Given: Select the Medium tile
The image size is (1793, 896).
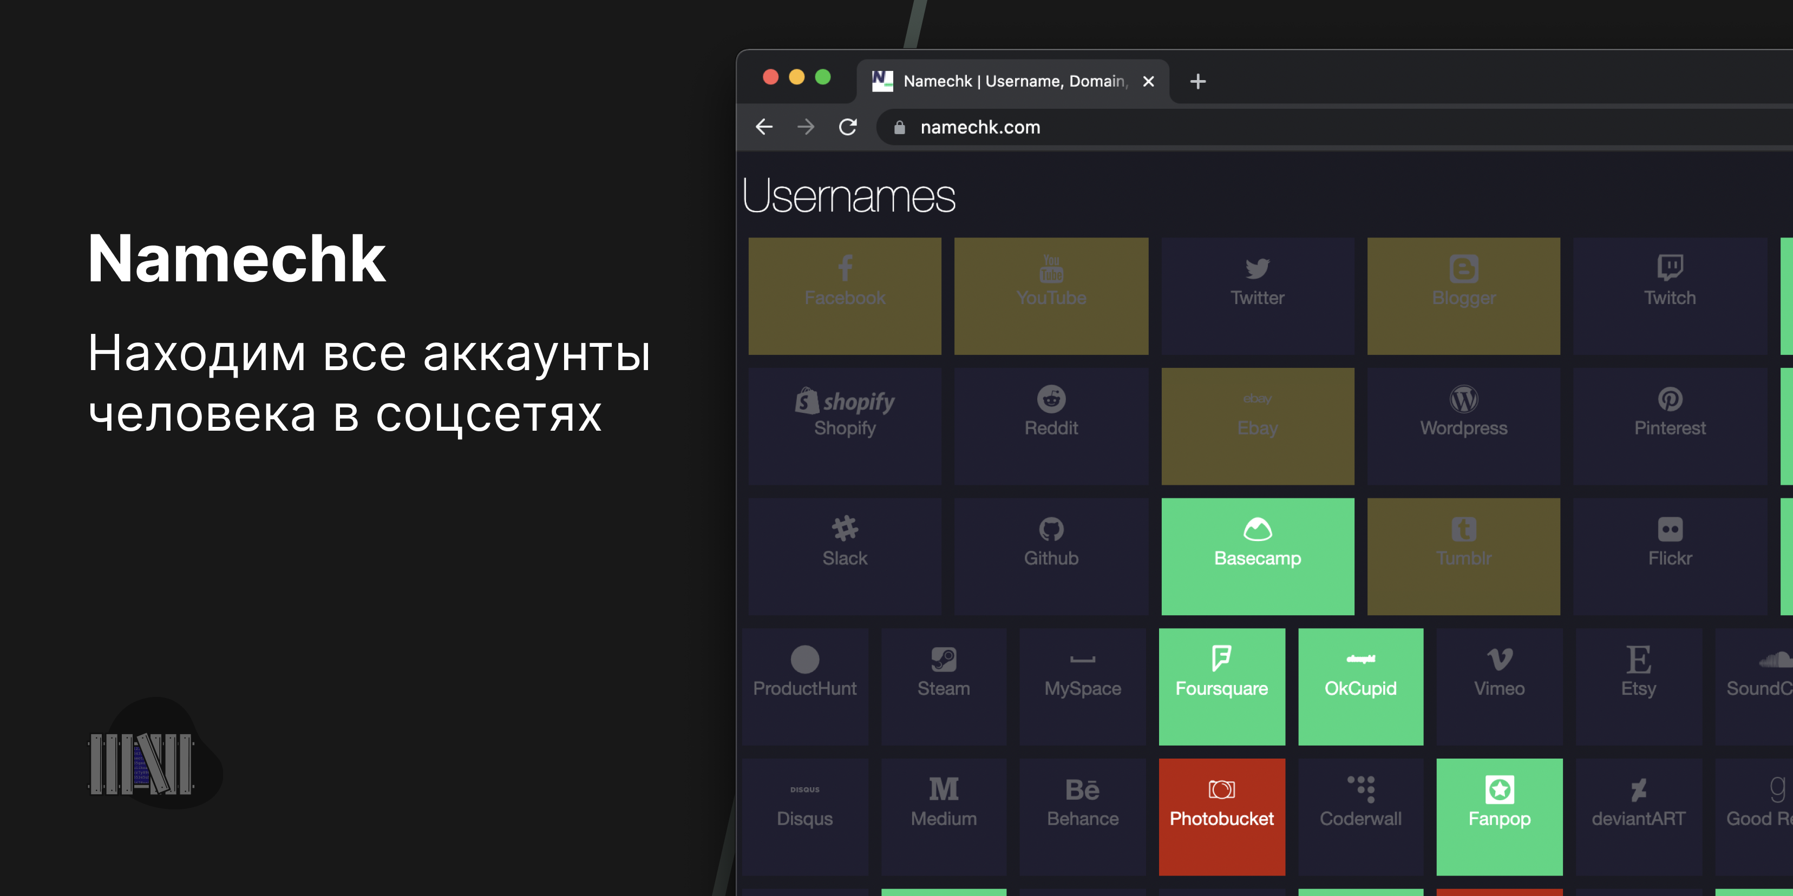Looking at the screenshot, I should [x=943, y=816].
